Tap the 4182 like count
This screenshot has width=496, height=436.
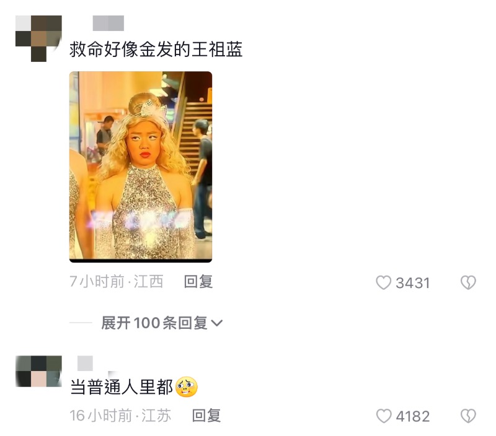click(x=413, y=416)
